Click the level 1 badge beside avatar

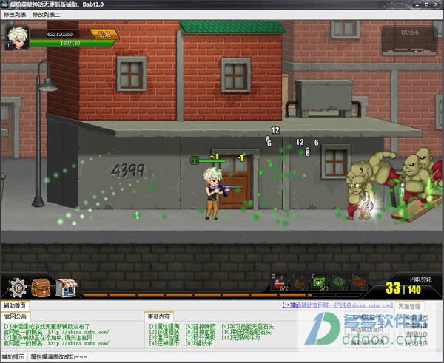pyautogui.click(x=8, y=45)
